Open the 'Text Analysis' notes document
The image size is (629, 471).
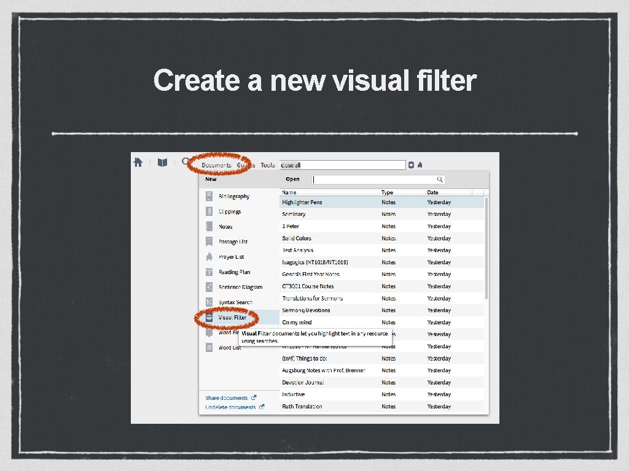point(382,250)
